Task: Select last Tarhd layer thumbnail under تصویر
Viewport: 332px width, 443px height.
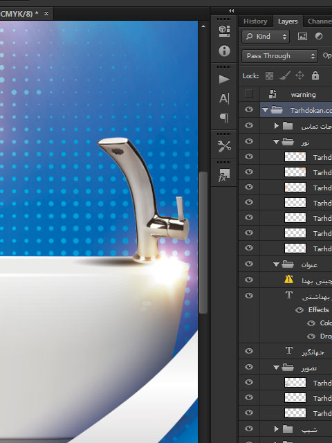Action: coord(295,413)
